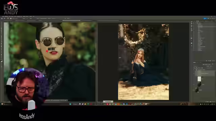The height and width of the screenshot is (121, 216).
Task: Click the blue Share button at top right
Action: (205, 18)
